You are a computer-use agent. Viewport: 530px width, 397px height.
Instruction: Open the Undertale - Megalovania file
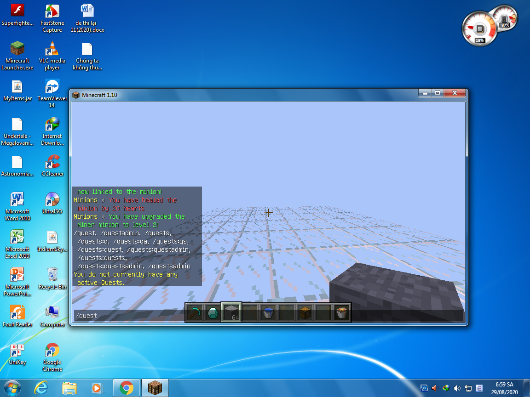[17, 132]
